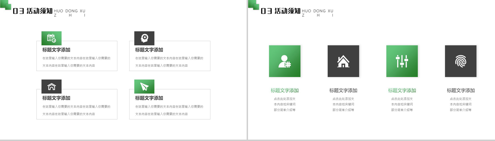Select 本内容如关键词 line under solid home icon
Screen dimensions: 495x141
point(343,104)
